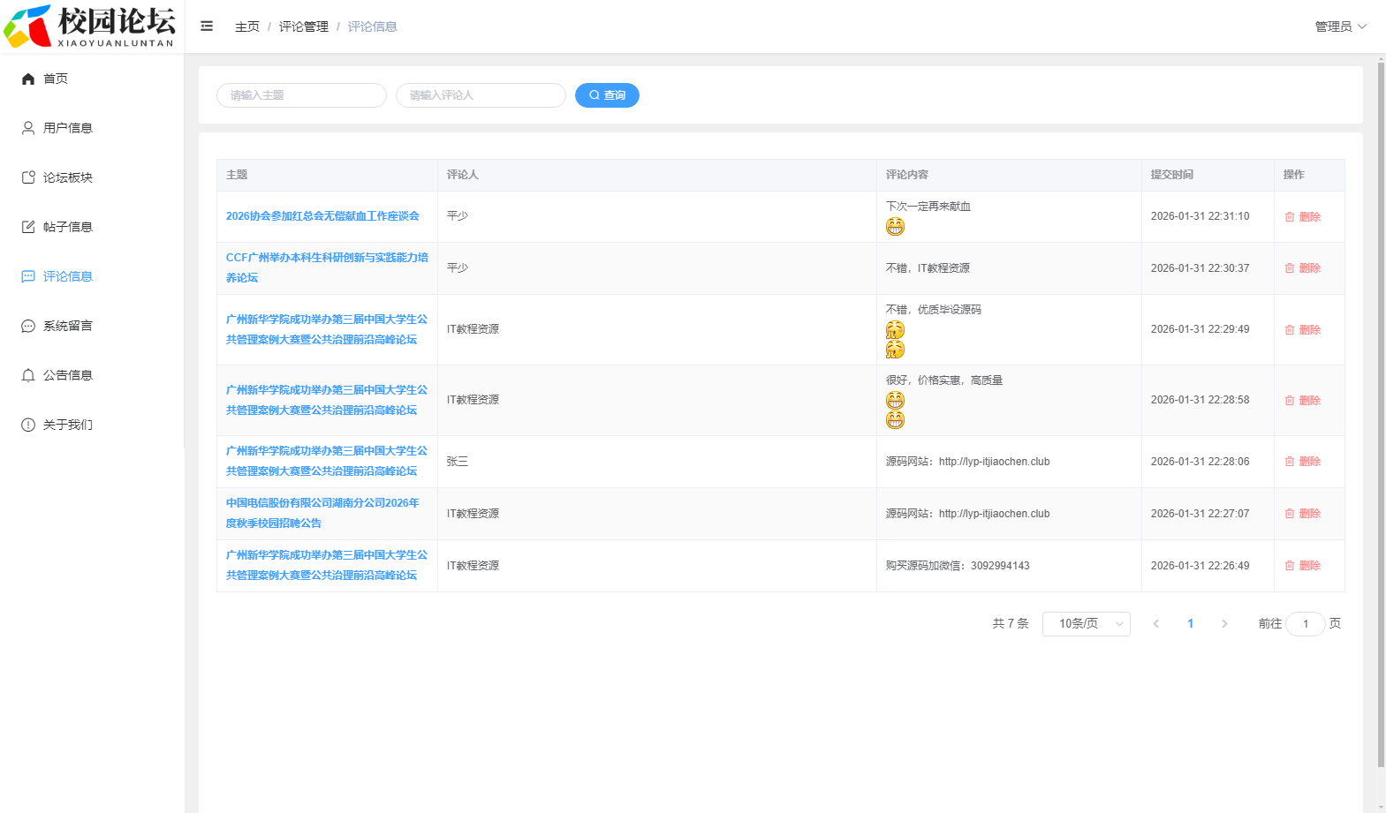
Task: Click the bell icon beside 公告信息
Action: click(x=28, y=375)
